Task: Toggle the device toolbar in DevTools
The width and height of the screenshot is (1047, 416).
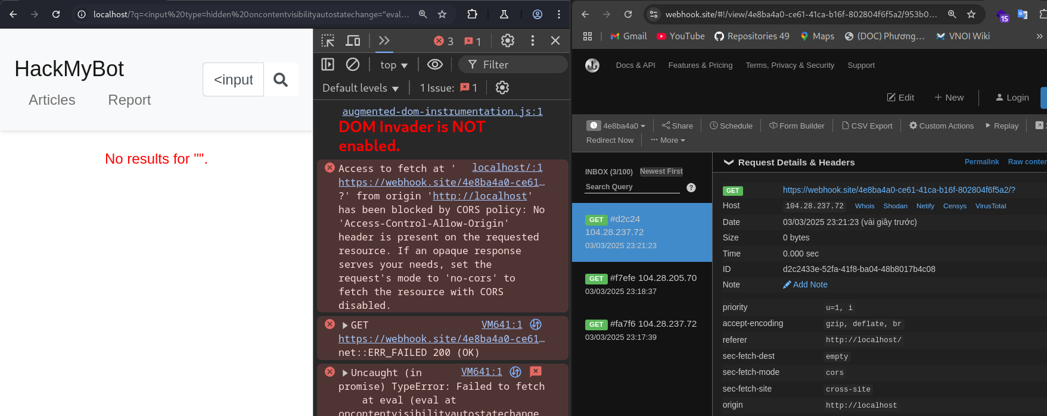Action: point(353,40)
